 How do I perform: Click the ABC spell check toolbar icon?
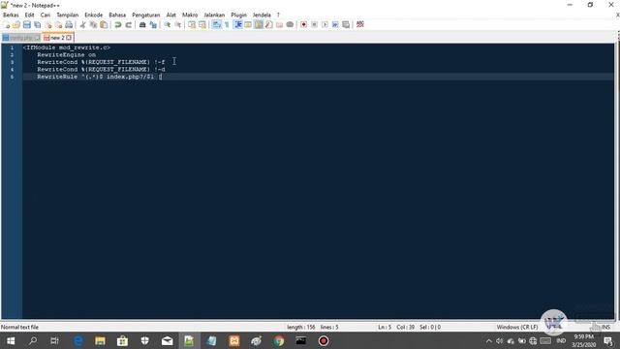359,24
